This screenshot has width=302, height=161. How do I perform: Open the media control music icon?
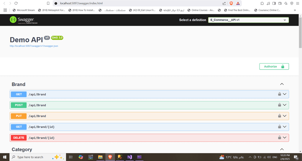click(x=268, y=3)
